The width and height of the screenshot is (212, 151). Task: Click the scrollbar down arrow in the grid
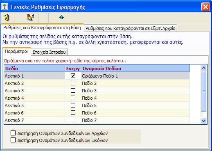pyautogui.click(x=203, y=121)
